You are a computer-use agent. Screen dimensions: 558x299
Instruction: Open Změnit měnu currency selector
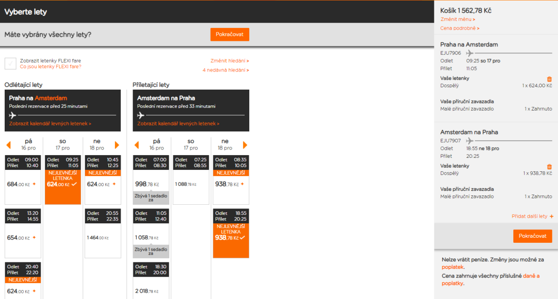[458, 19]
